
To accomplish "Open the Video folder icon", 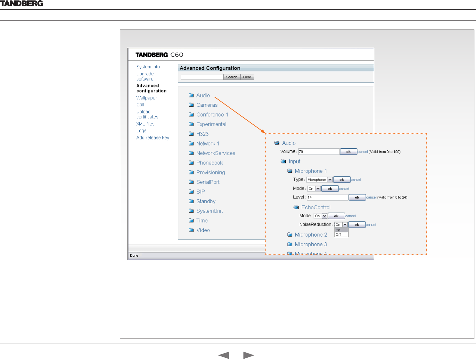I will (x=191, y=230).
